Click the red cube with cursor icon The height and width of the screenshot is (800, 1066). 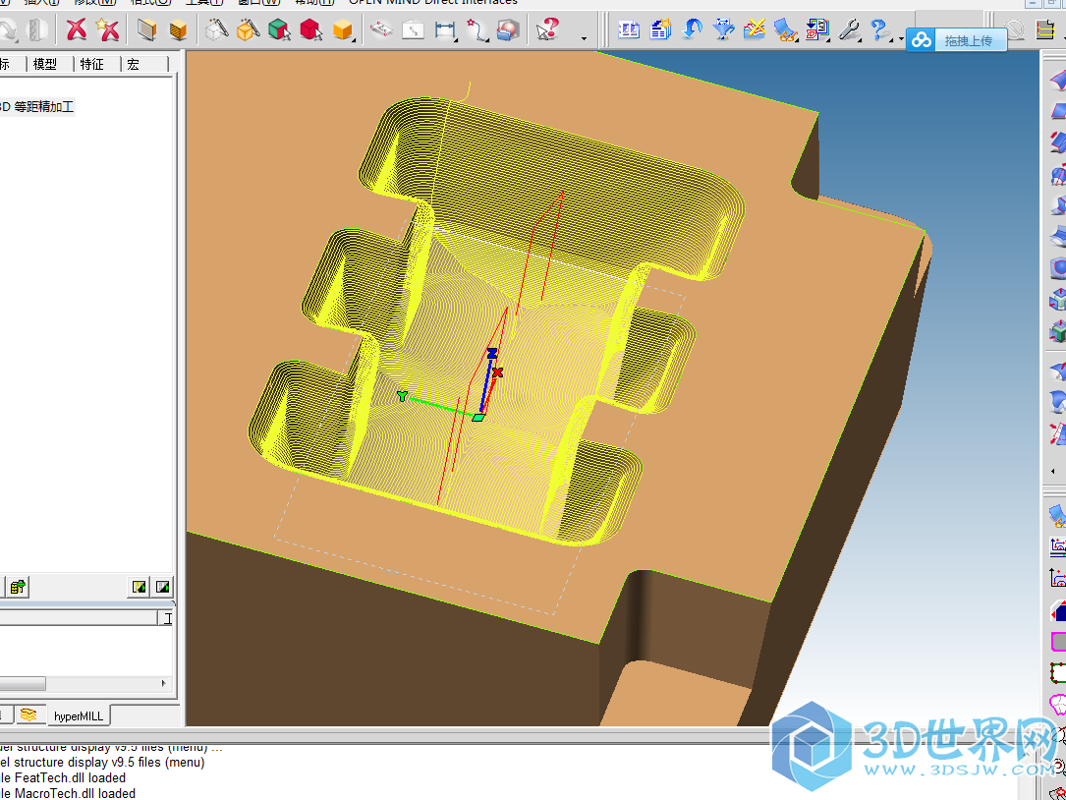click(310, 29)
